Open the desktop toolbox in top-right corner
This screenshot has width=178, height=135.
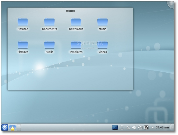[x=171, y=4]
